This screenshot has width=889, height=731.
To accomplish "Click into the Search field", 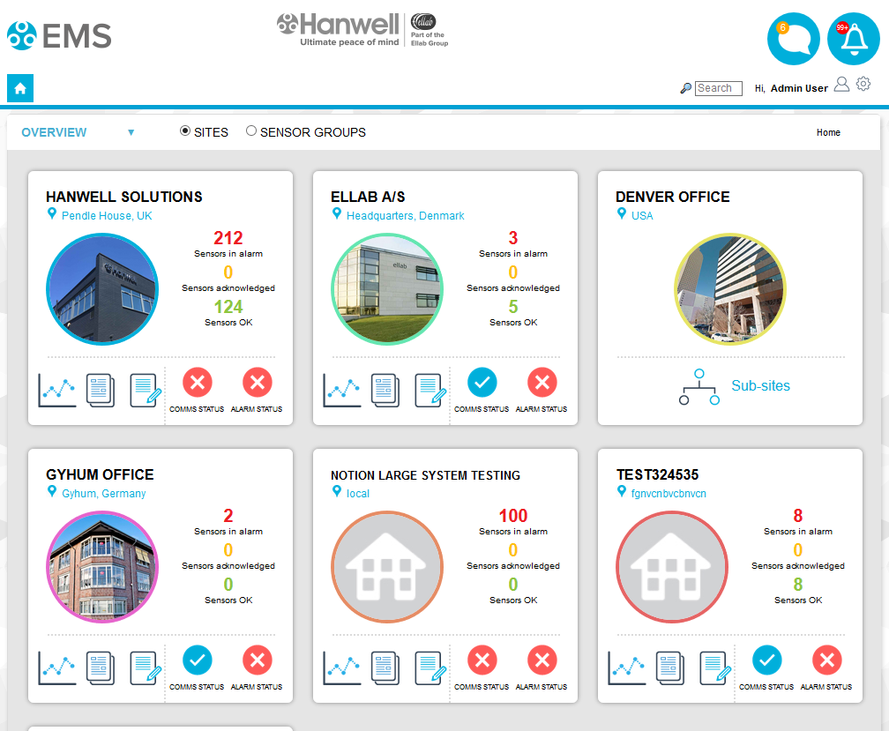I will coord(718,88).
